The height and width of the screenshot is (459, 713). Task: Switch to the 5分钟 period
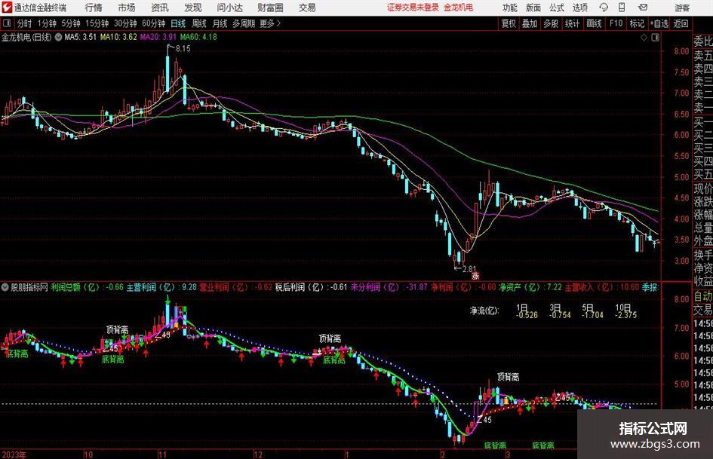(x=71, y=23)
